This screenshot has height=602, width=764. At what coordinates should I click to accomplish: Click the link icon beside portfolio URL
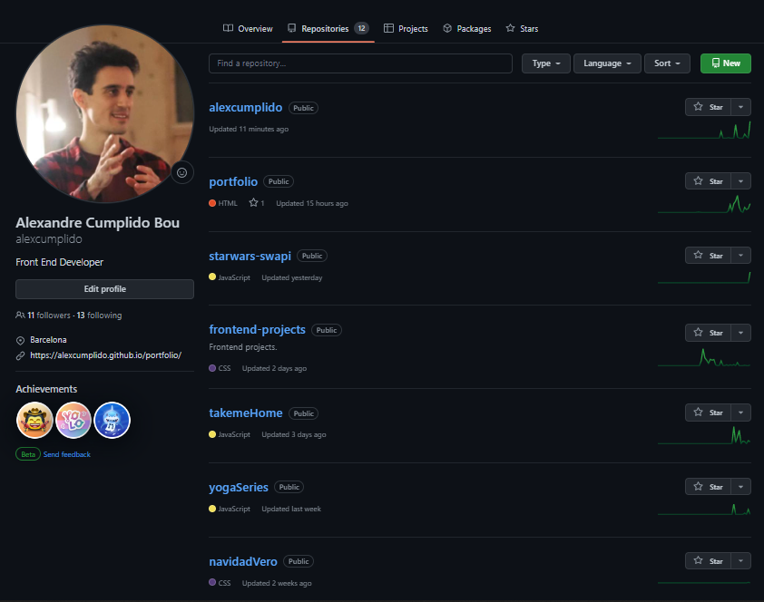point(21,355)
